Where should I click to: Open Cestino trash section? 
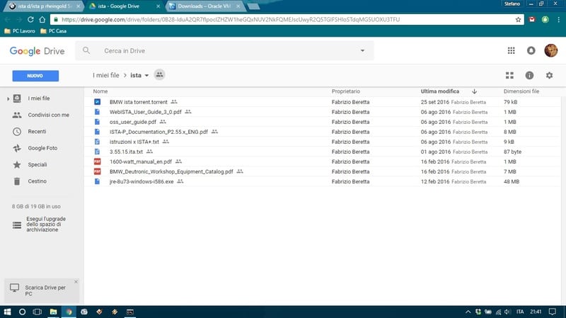[x=37, y=181]
